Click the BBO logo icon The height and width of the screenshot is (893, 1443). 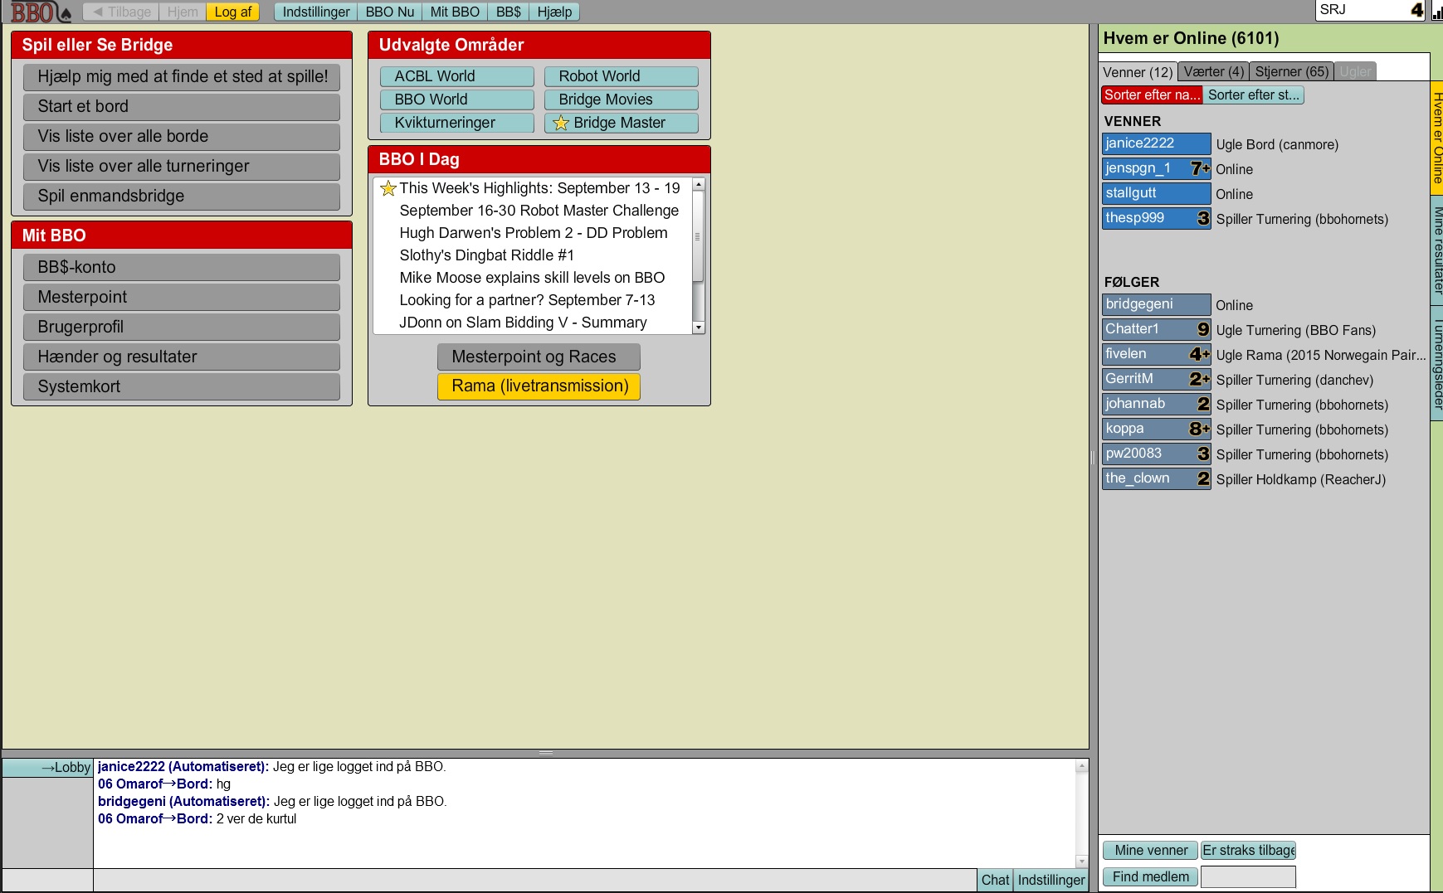pos(41,12)
